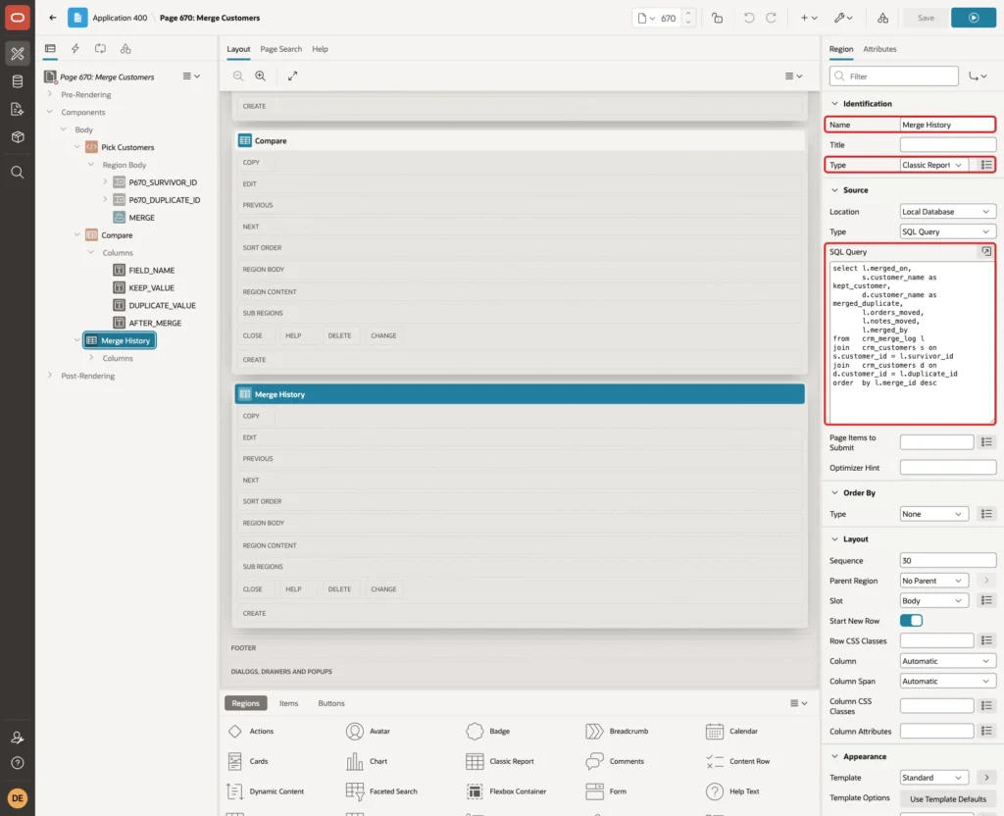This screenshot has height=816, width=1004.
Task: Click the search magnifier in left sidebar
Action: (18, 173)
